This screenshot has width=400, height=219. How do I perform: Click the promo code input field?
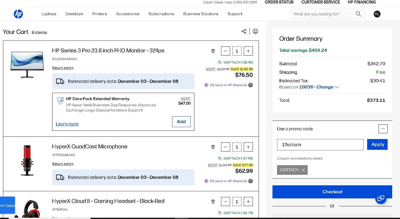tap(320, 145)
